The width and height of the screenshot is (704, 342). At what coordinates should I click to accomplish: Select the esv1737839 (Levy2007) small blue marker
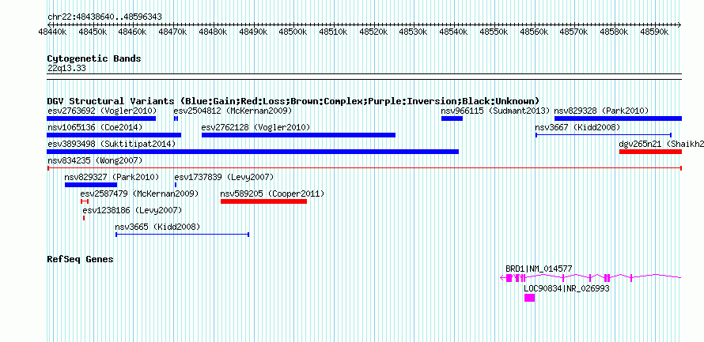176,185
